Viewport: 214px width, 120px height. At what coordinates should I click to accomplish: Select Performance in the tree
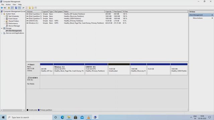[13, 23]
